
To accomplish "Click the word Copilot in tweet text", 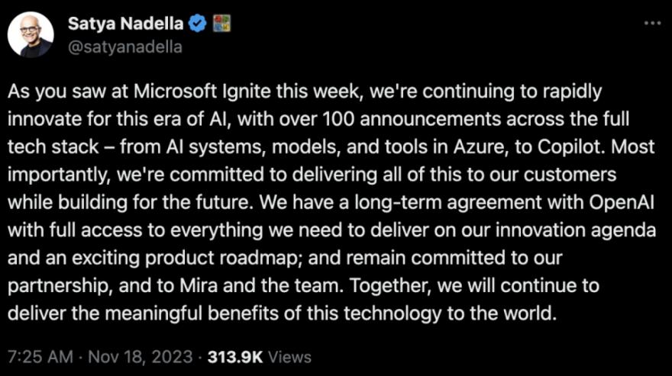I will pos(571,147).
